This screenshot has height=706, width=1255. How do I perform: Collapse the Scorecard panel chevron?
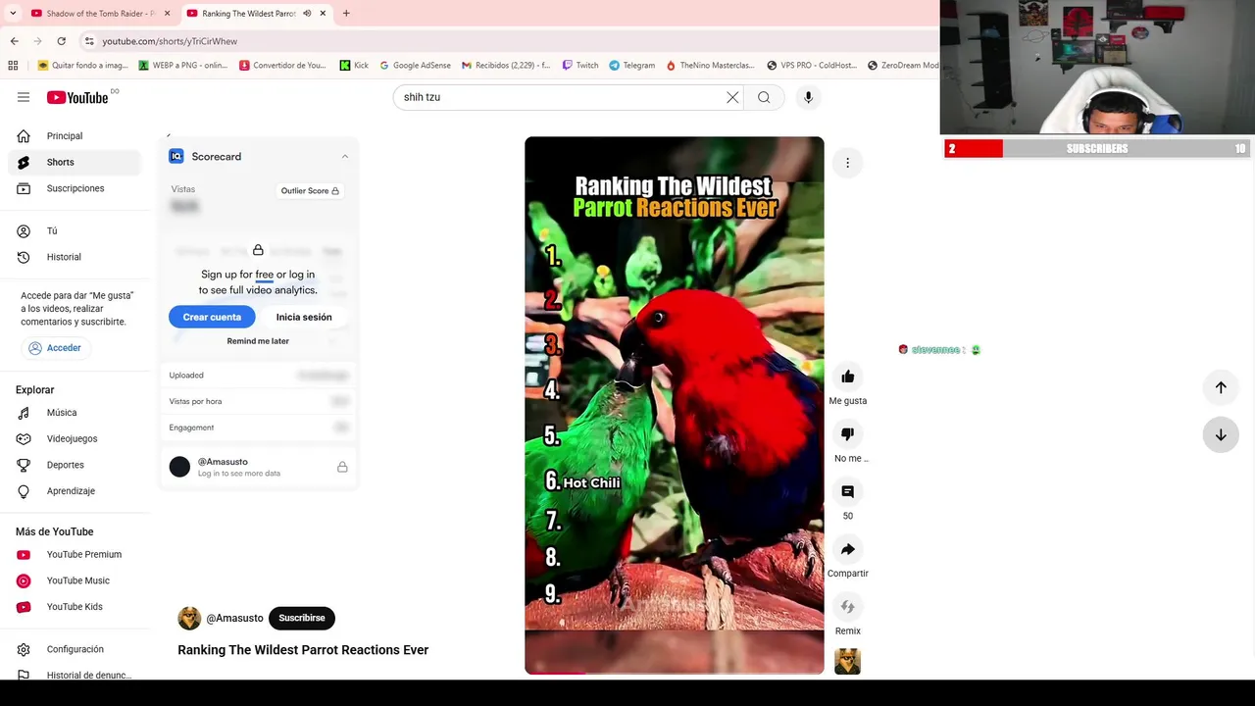[x=344, y=156]
